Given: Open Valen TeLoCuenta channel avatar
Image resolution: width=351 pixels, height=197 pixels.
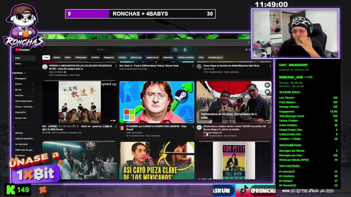Looking at the screenshot, I should pos(122,128).
